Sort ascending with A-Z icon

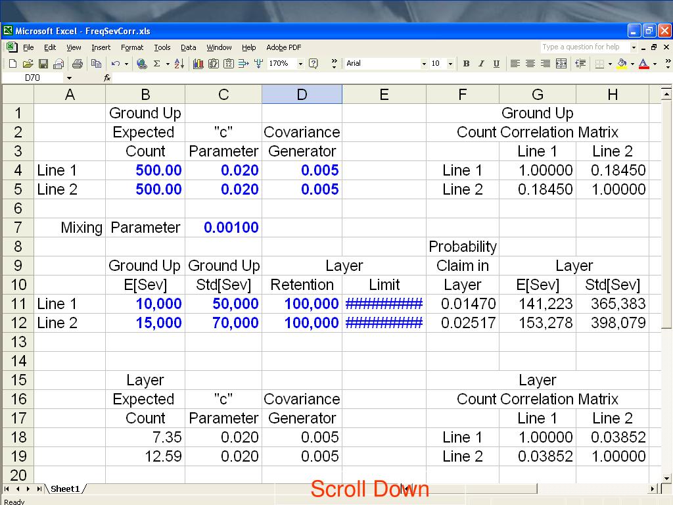click(179, 64)
